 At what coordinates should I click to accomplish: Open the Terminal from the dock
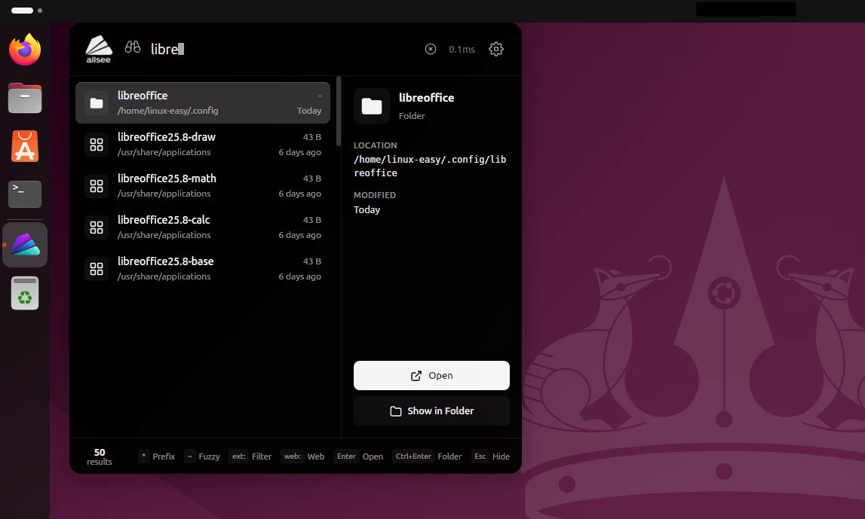pyautogui.click(x=25, y=194)
